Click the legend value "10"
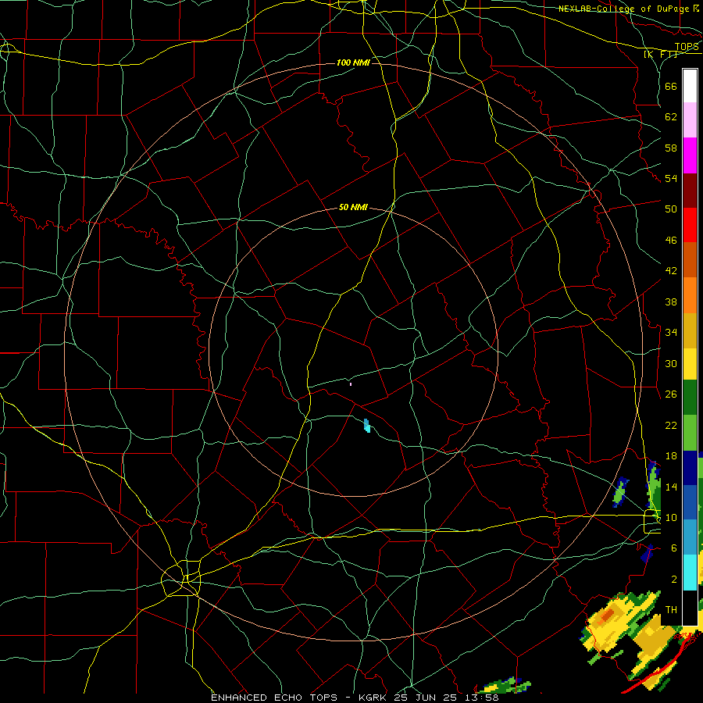703x703 pixels. pos(671,518)
